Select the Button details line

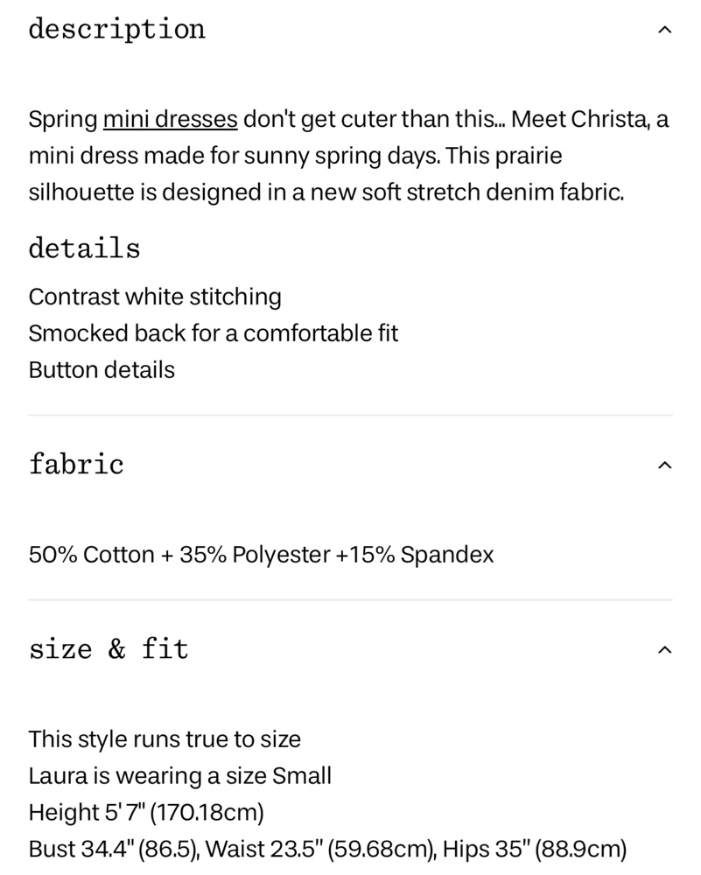102,370
